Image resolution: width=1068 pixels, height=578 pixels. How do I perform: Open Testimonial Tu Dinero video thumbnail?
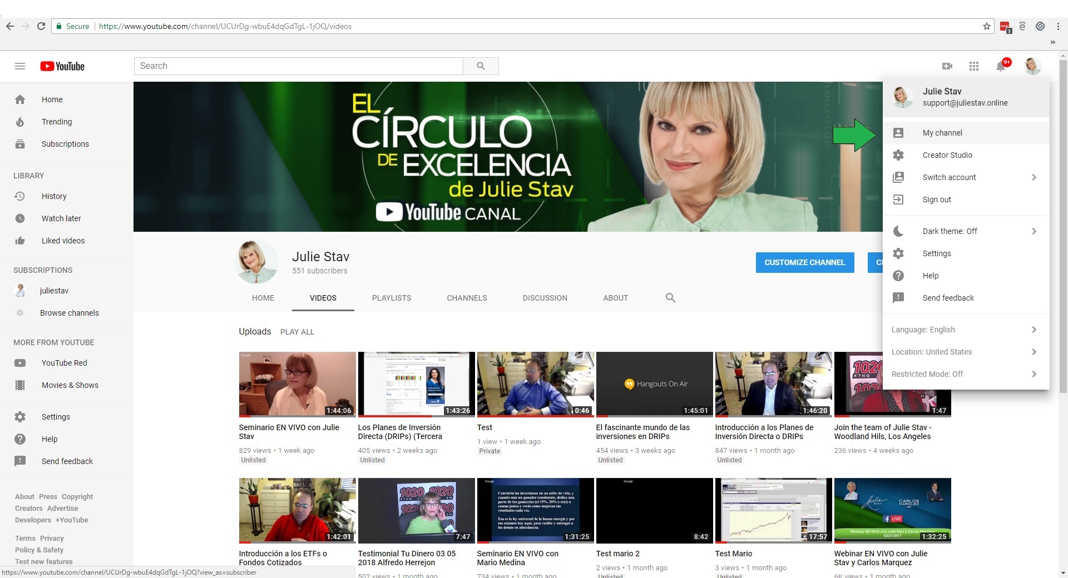coord(416,510)
